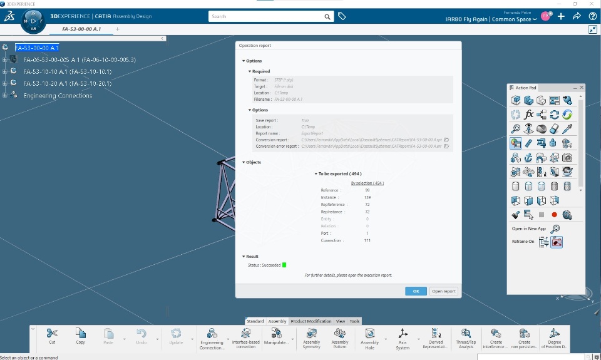Viewport: 601px width, 360px height.
Task: Add a new tab with plus button
Action: [x=118, y=29]
